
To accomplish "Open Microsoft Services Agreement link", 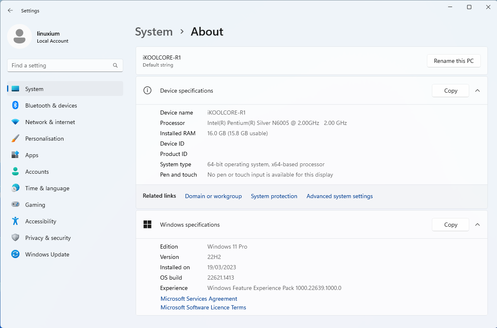I will point(199,299).
